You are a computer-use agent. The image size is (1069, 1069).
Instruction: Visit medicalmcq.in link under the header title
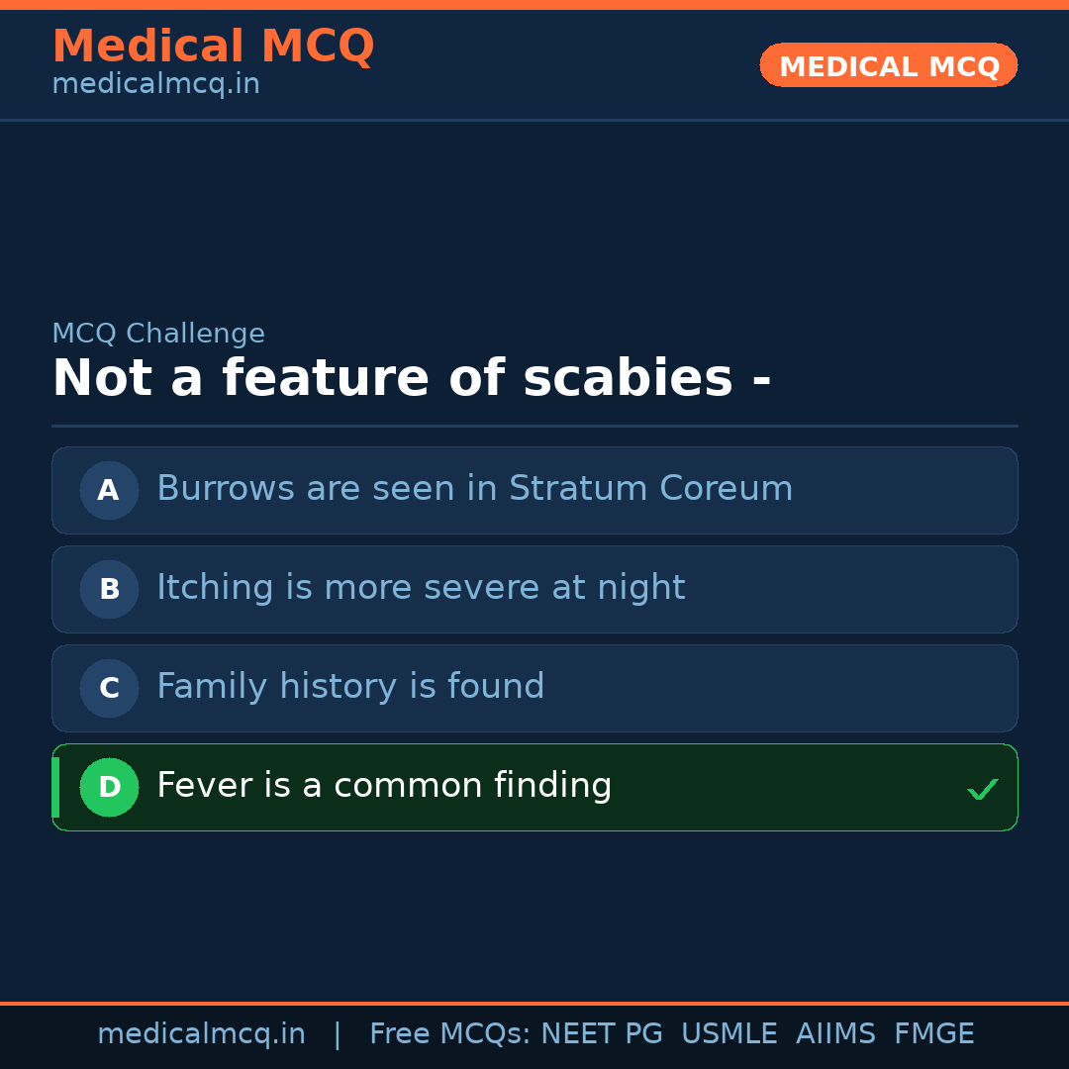(x=155, y=85)
